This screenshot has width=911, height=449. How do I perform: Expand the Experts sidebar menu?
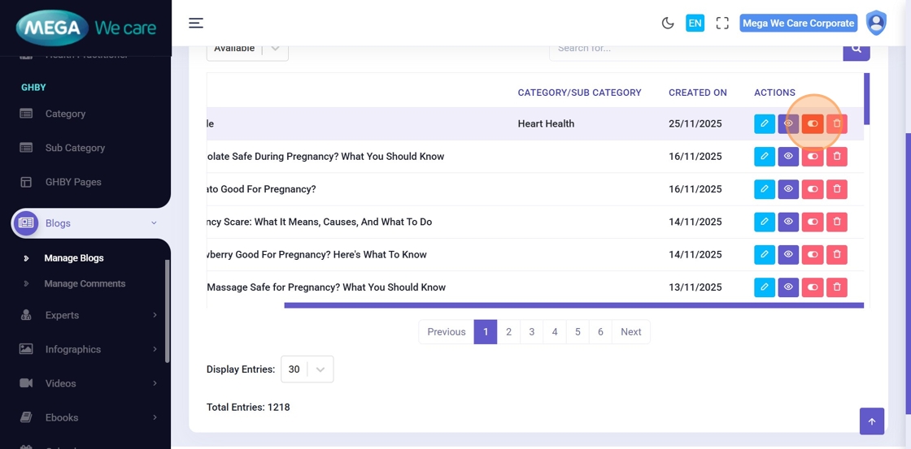click(x=88, y=315)
